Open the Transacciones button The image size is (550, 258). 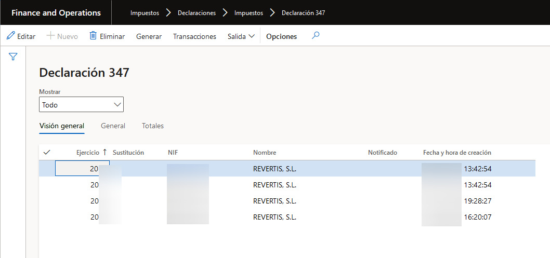(x=194, y=36)
